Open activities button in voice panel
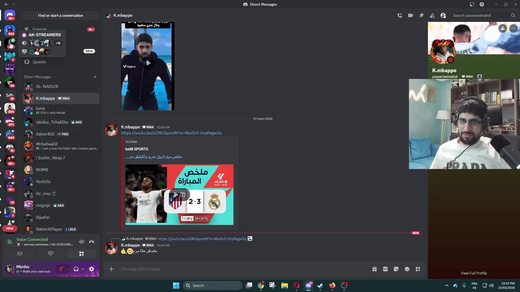Image resolution: width=520 pixels, height=292 pixels. click(x=81, y=253)
